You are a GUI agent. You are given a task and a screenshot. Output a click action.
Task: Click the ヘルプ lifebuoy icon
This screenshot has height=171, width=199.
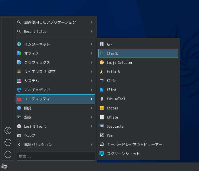[19, 135]
